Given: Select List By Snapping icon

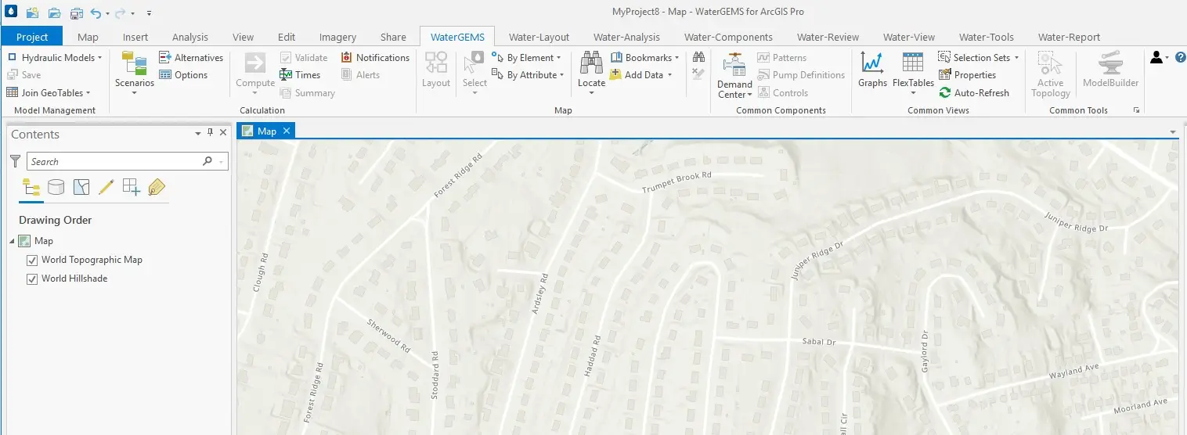Looking at the screenshot, I should click(x=132, y=187).
